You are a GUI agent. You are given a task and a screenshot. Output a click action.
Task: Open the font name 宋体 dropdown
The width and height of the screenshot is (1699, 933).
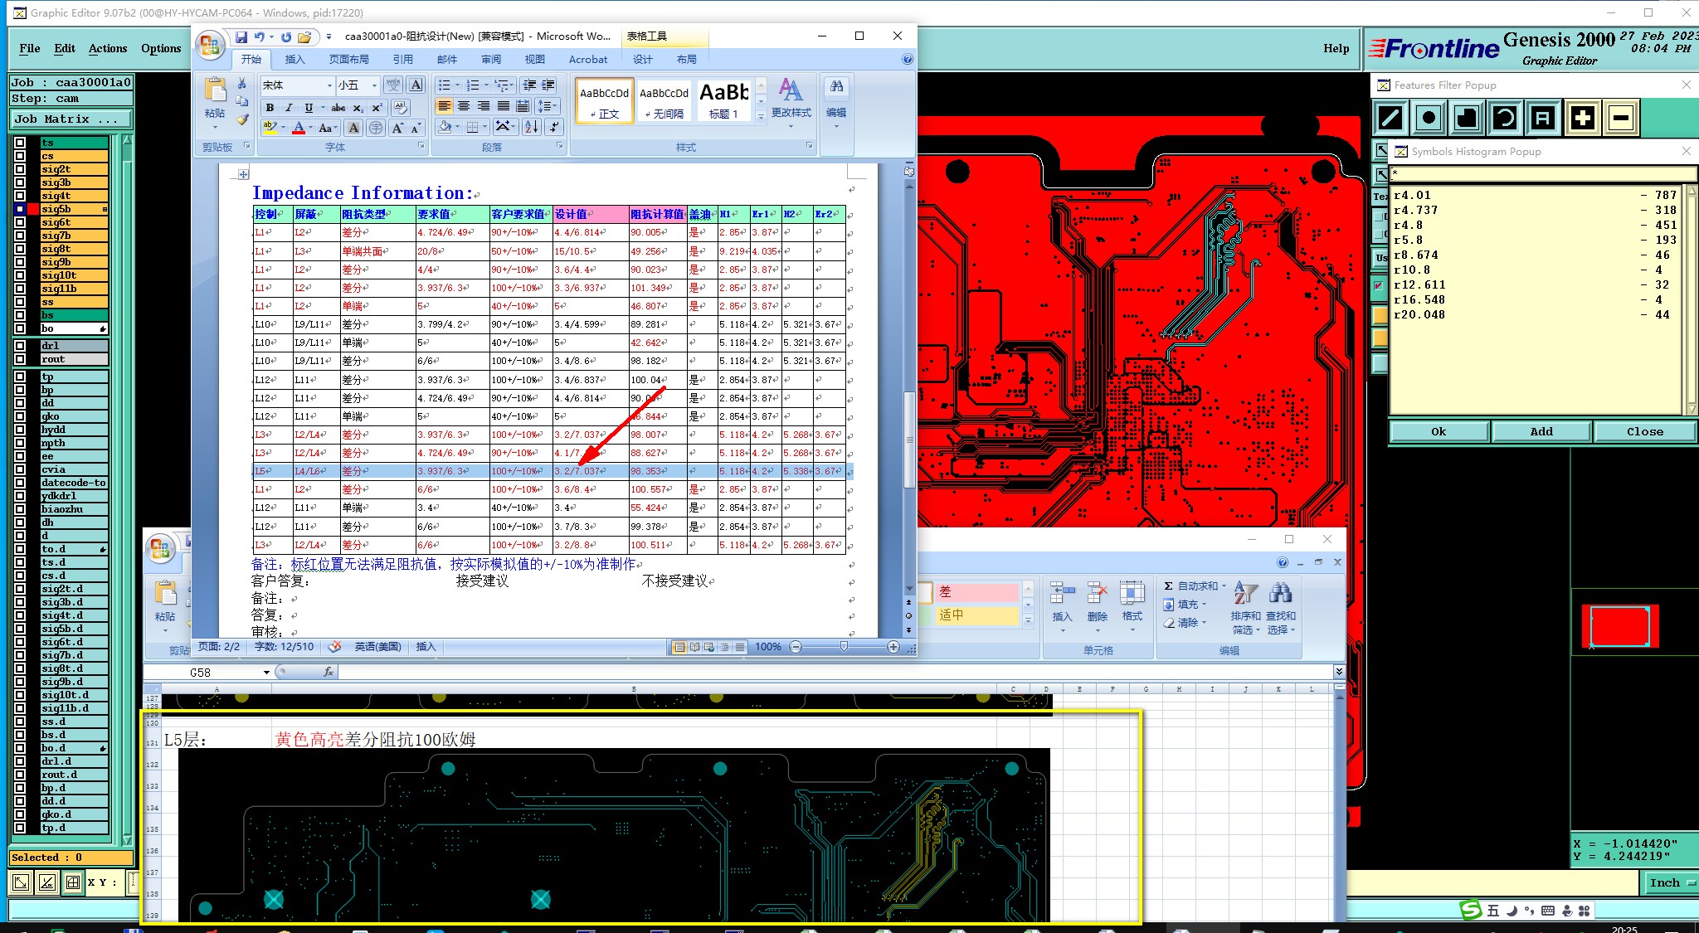click(x=329, y=85)
